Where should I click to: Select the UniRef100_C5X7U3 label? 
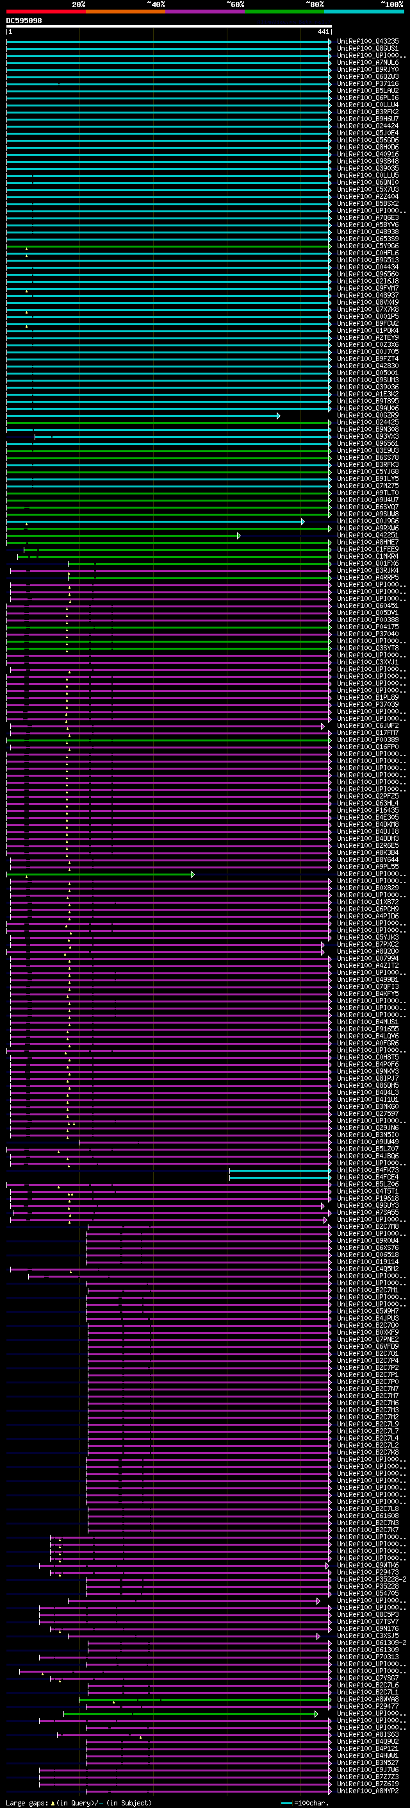368,189
